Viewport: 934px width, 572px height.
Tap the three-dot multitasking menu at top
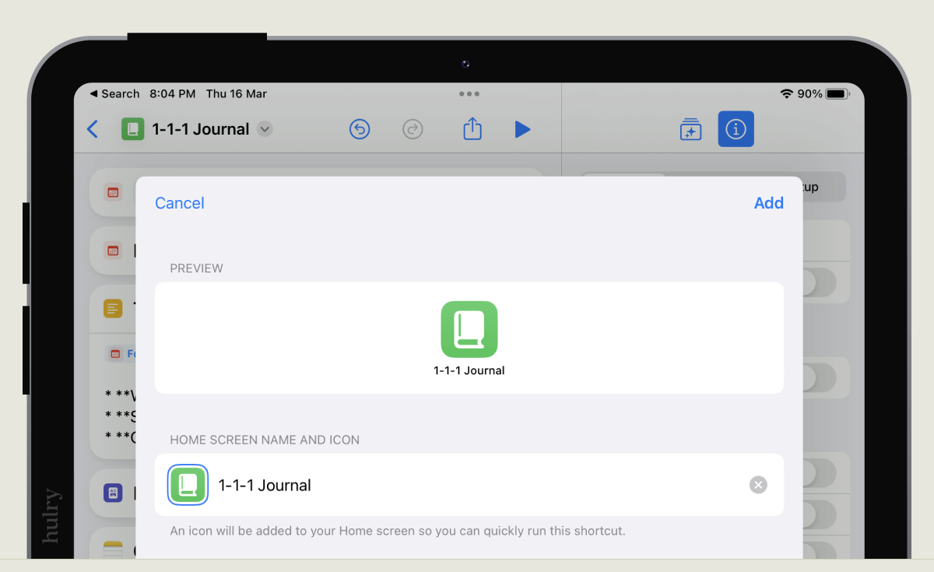[469, 93]
